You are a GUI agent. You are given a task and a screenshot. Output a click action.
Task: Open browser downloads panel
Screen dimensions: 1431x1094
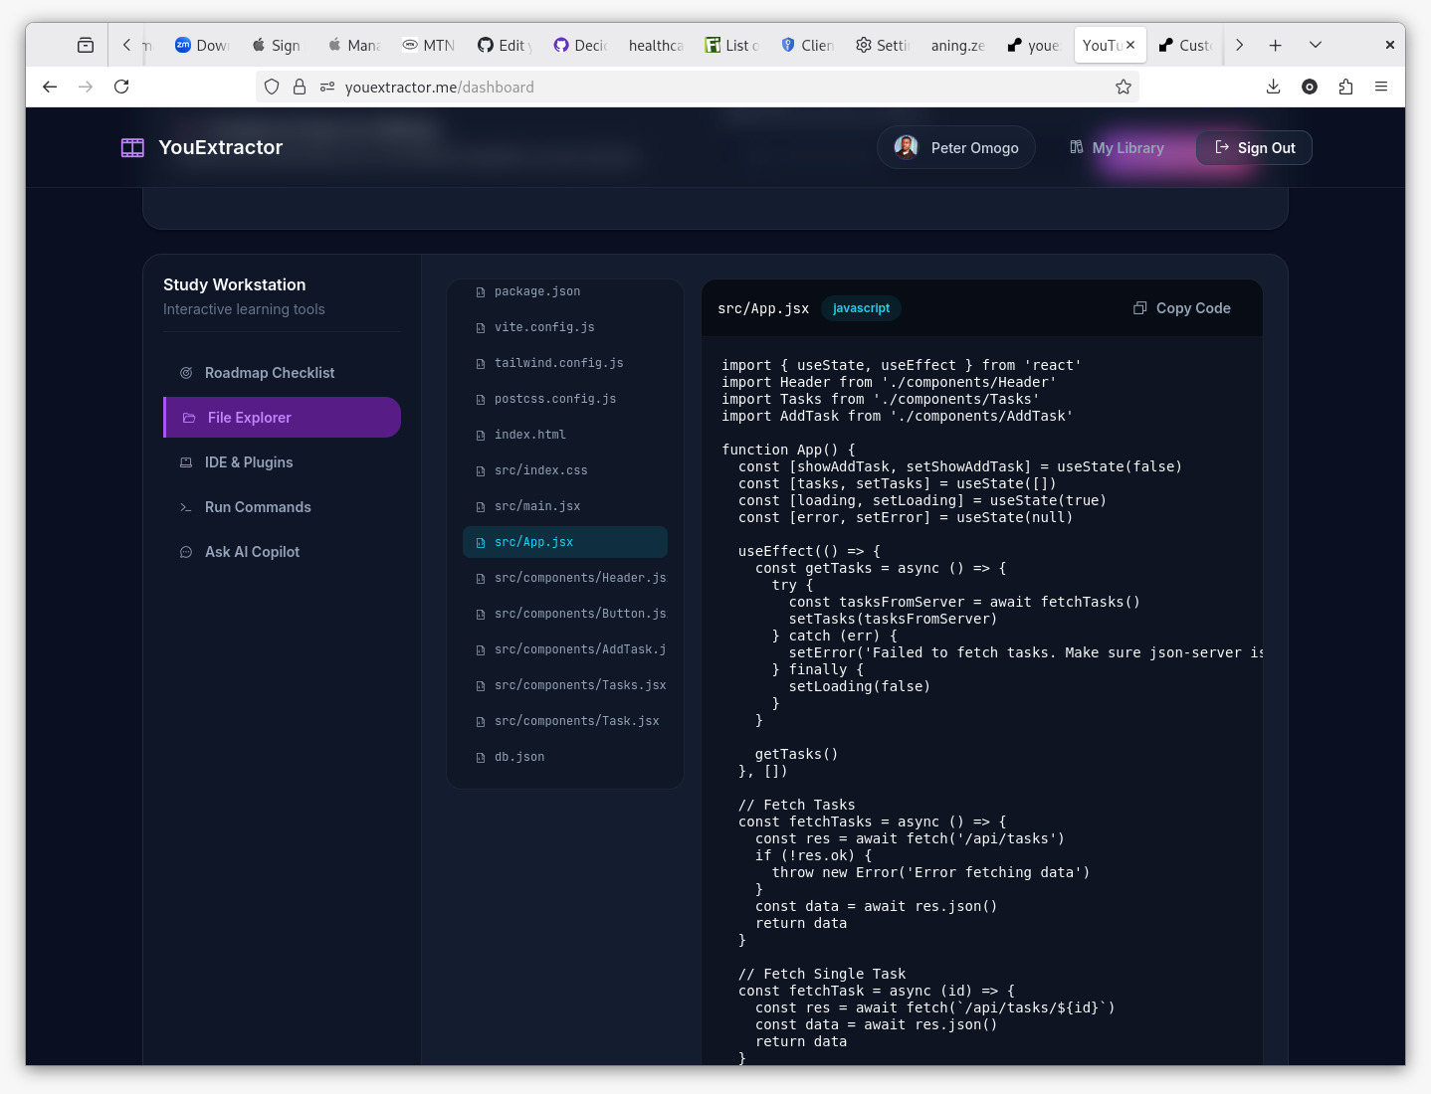[1274, 87]
